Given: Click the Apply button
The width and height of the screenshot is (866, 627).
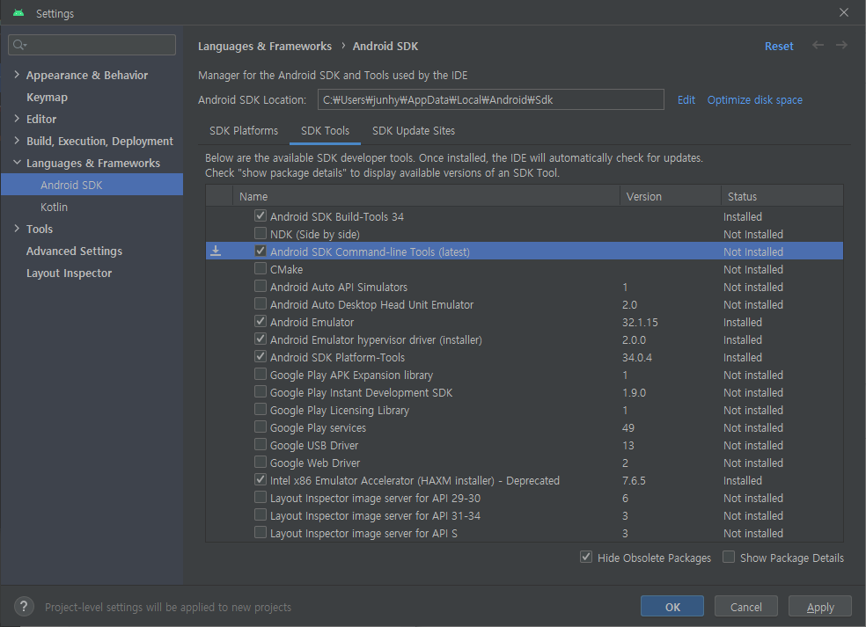Looking at the screenshot, I should [819, 607].
